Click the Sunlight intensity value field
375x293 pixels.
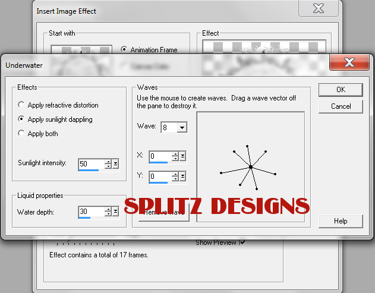pos(92,164)
